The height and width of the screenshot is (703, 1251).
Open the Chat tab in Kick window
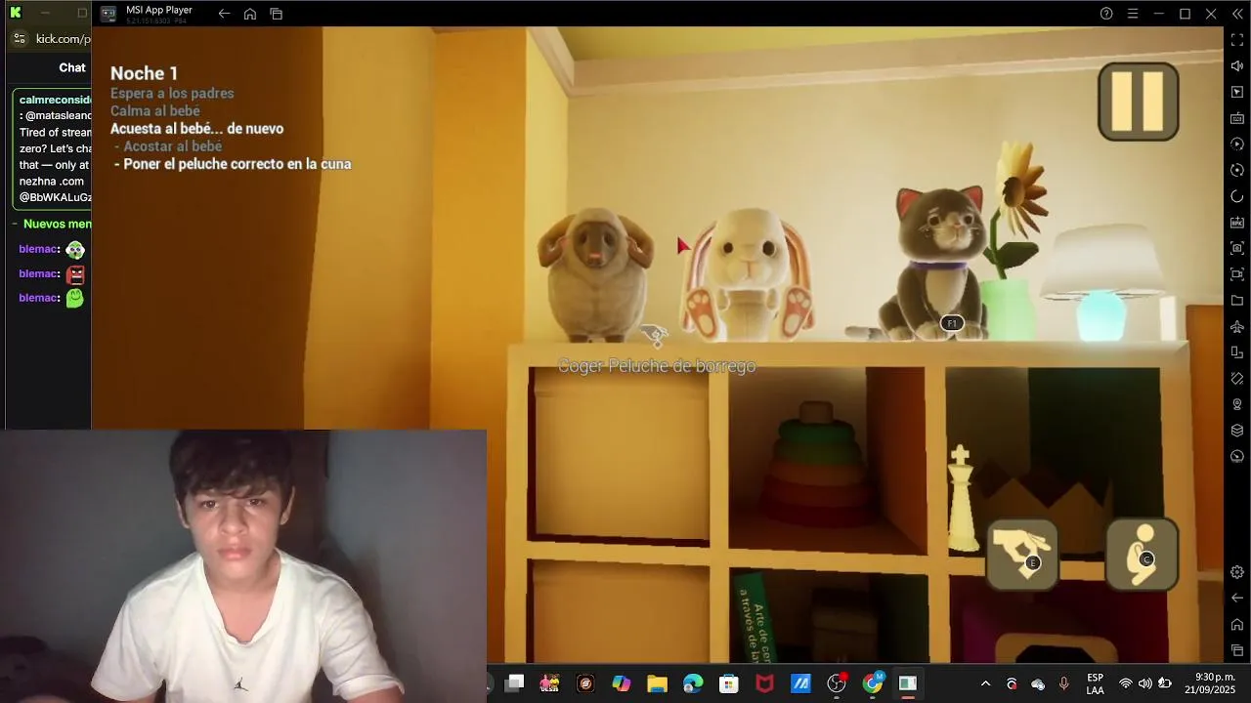(72, 67)
